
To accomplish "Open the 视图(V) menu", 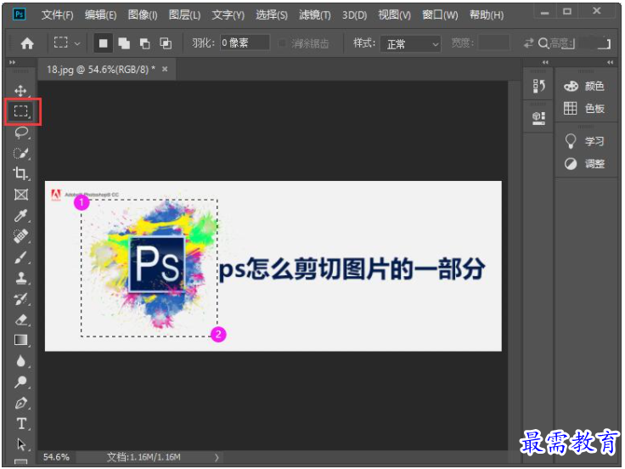I will tap(394, 15).
